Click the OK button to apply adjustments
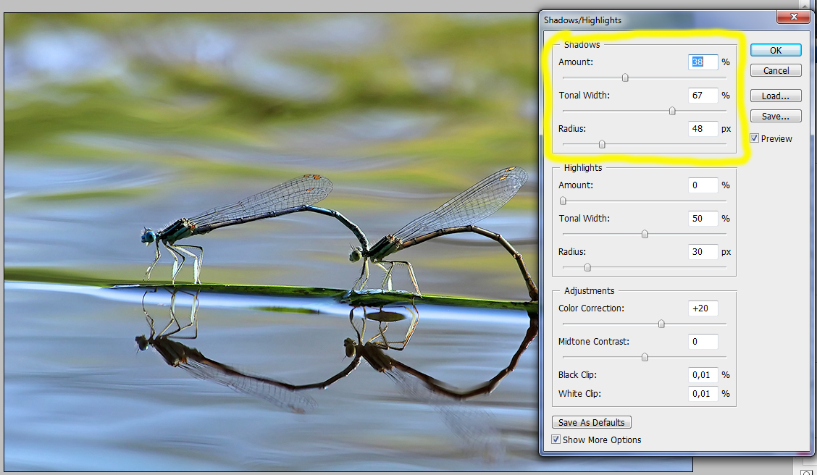This screenshot has width=817, height=475. (x=776, y=51)
